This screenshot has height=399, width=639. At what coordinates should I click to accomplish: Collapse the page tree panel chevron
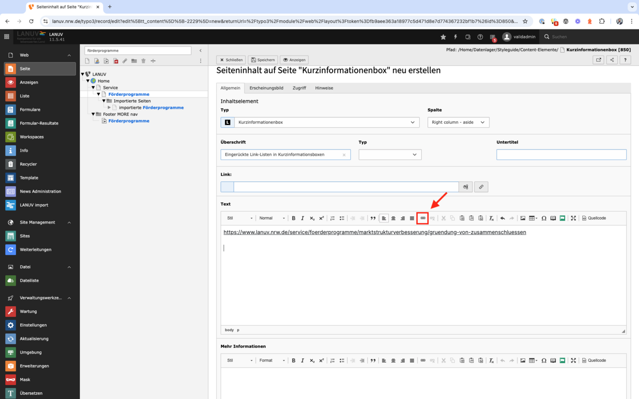click(x=200, y=50)
